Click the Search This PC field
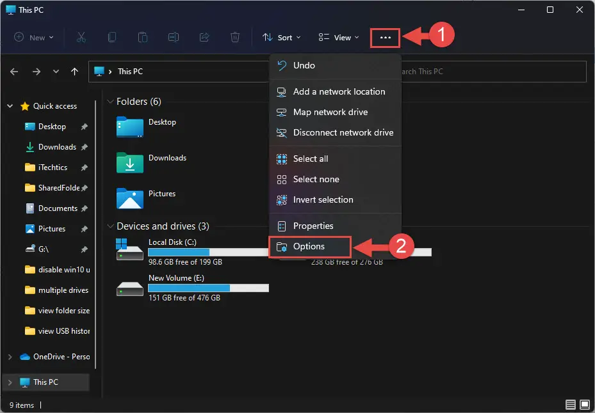The height and width of the screenshot is (413, 595). click(x=494, y=71)
